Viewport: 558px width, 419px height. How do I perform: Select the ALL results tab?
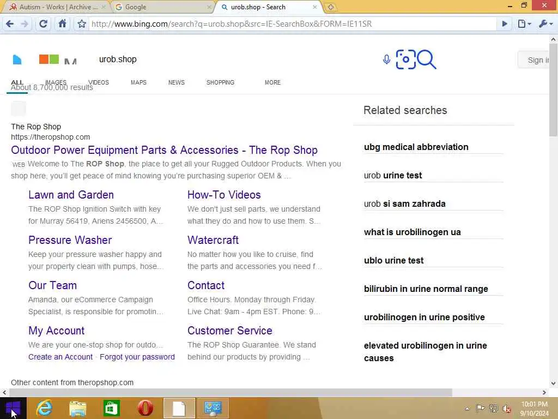pyautogui.click(x=17, y=83)
